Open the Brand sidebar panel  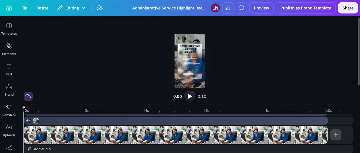click(x=9, y=90)
